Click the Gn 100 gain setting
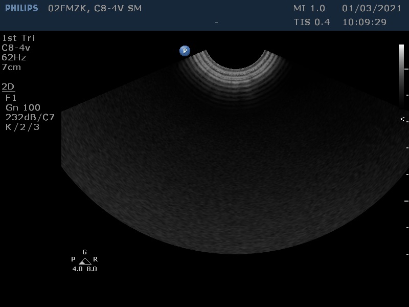 click(x=23, y=107)
